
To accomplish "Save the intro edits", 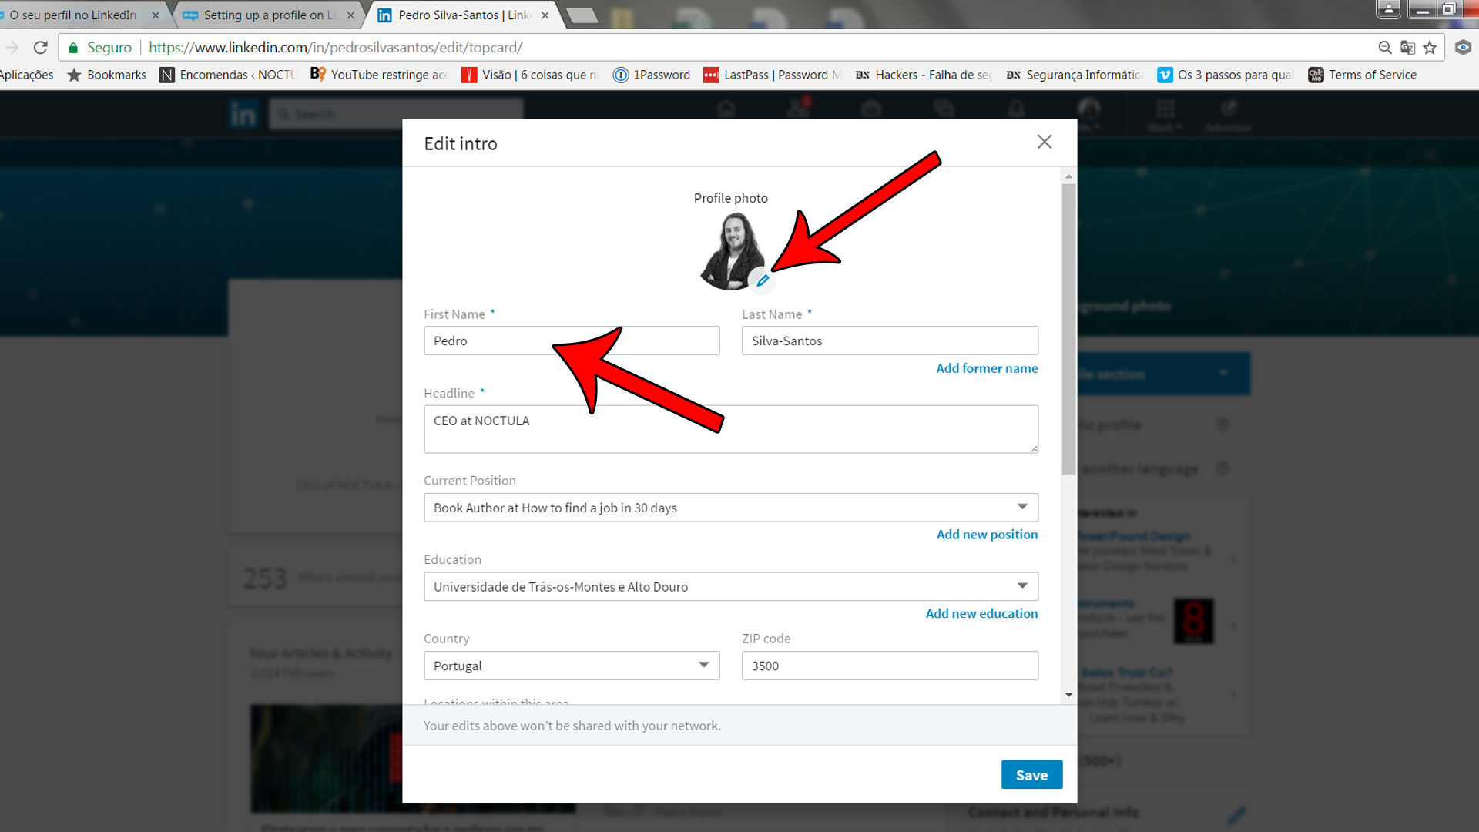I will coord(1031,775).
